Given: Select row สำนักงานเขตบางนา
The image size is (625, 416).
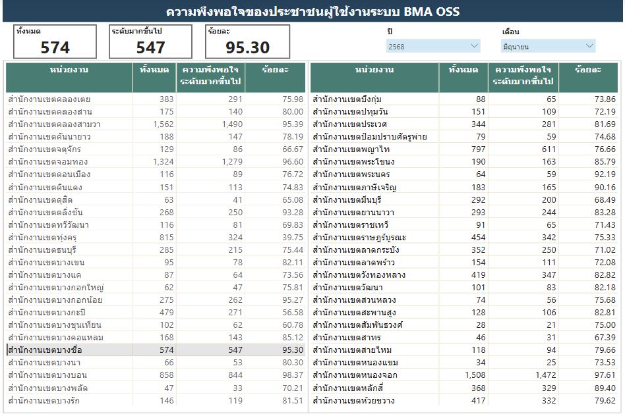Looking at the screenshot, I should pyautogui.click(x=156, y=363).
